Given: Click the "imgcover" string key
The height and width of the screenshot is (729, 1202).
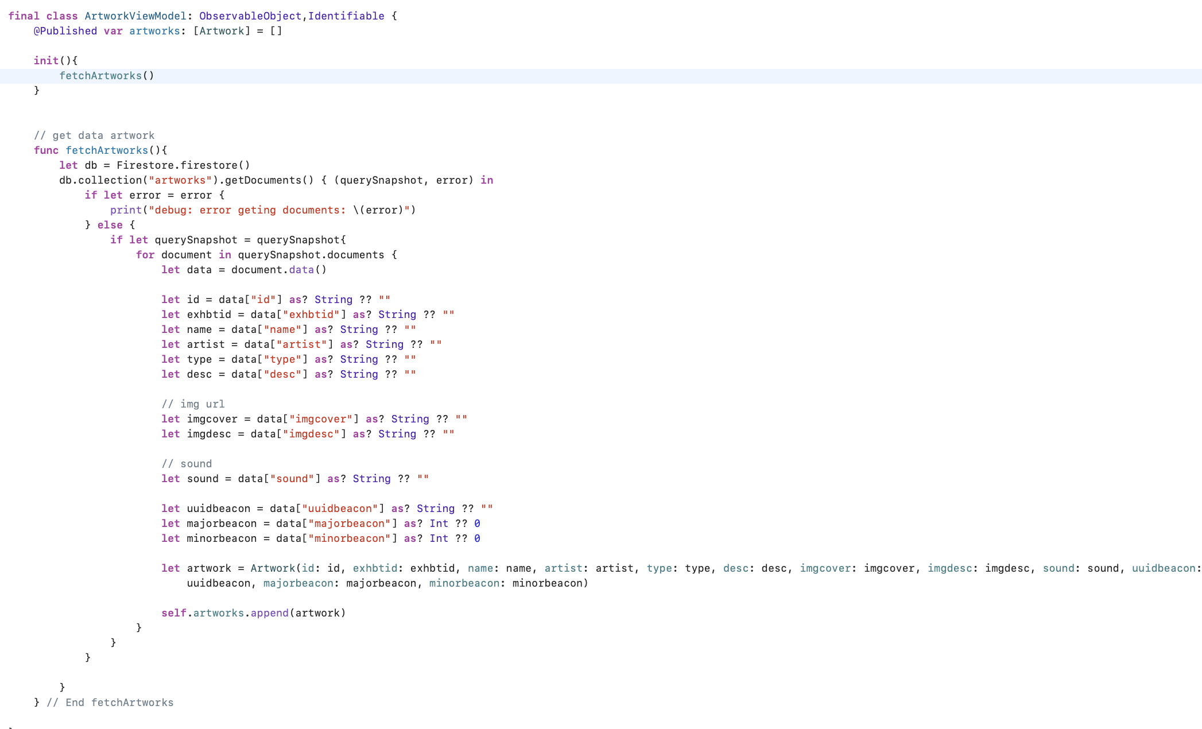Looking at the screenshot, I should click(x=320, y=419).
